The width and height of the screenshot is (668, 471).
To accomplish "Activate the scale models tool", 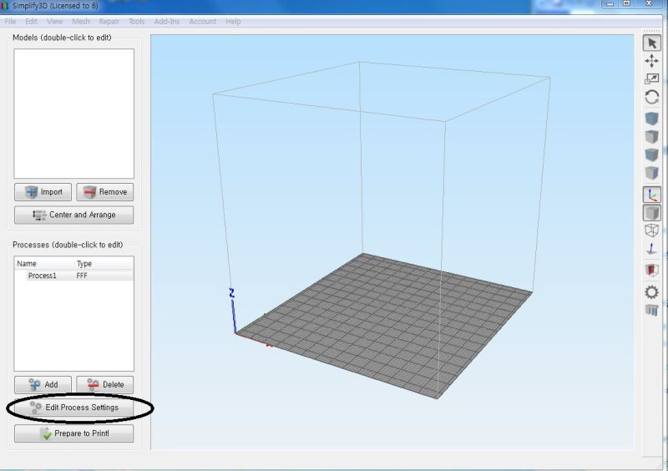I will 651,78.
